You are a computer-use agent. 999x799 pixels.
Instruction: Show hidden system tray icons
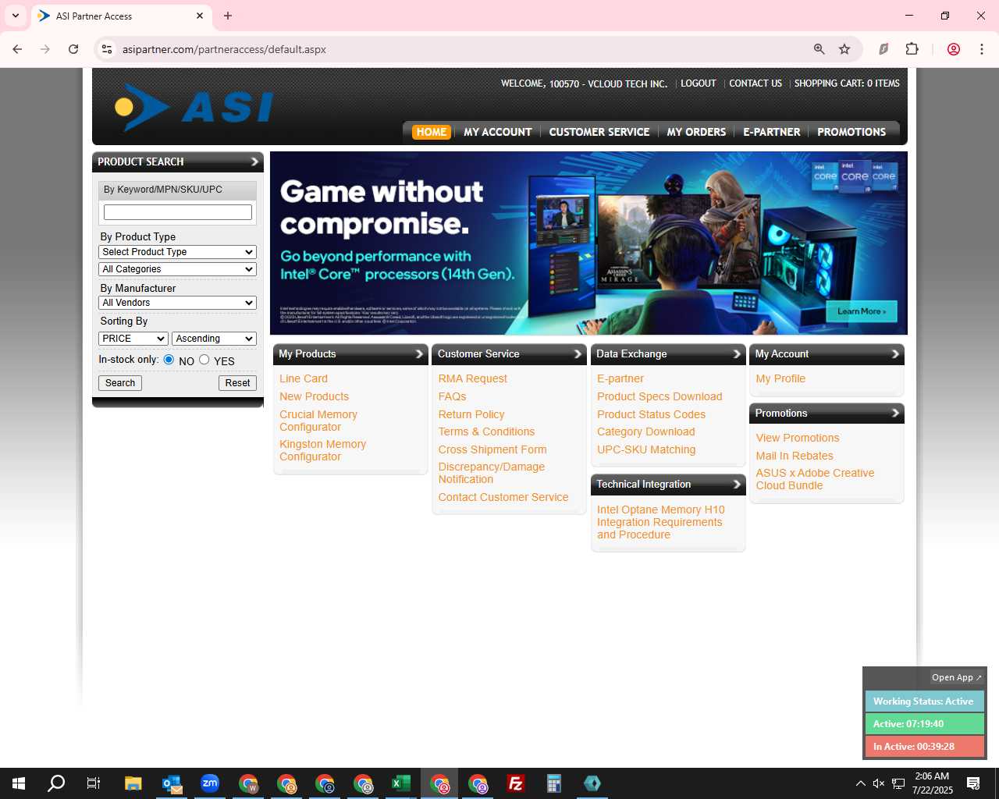tap(860, 783)
